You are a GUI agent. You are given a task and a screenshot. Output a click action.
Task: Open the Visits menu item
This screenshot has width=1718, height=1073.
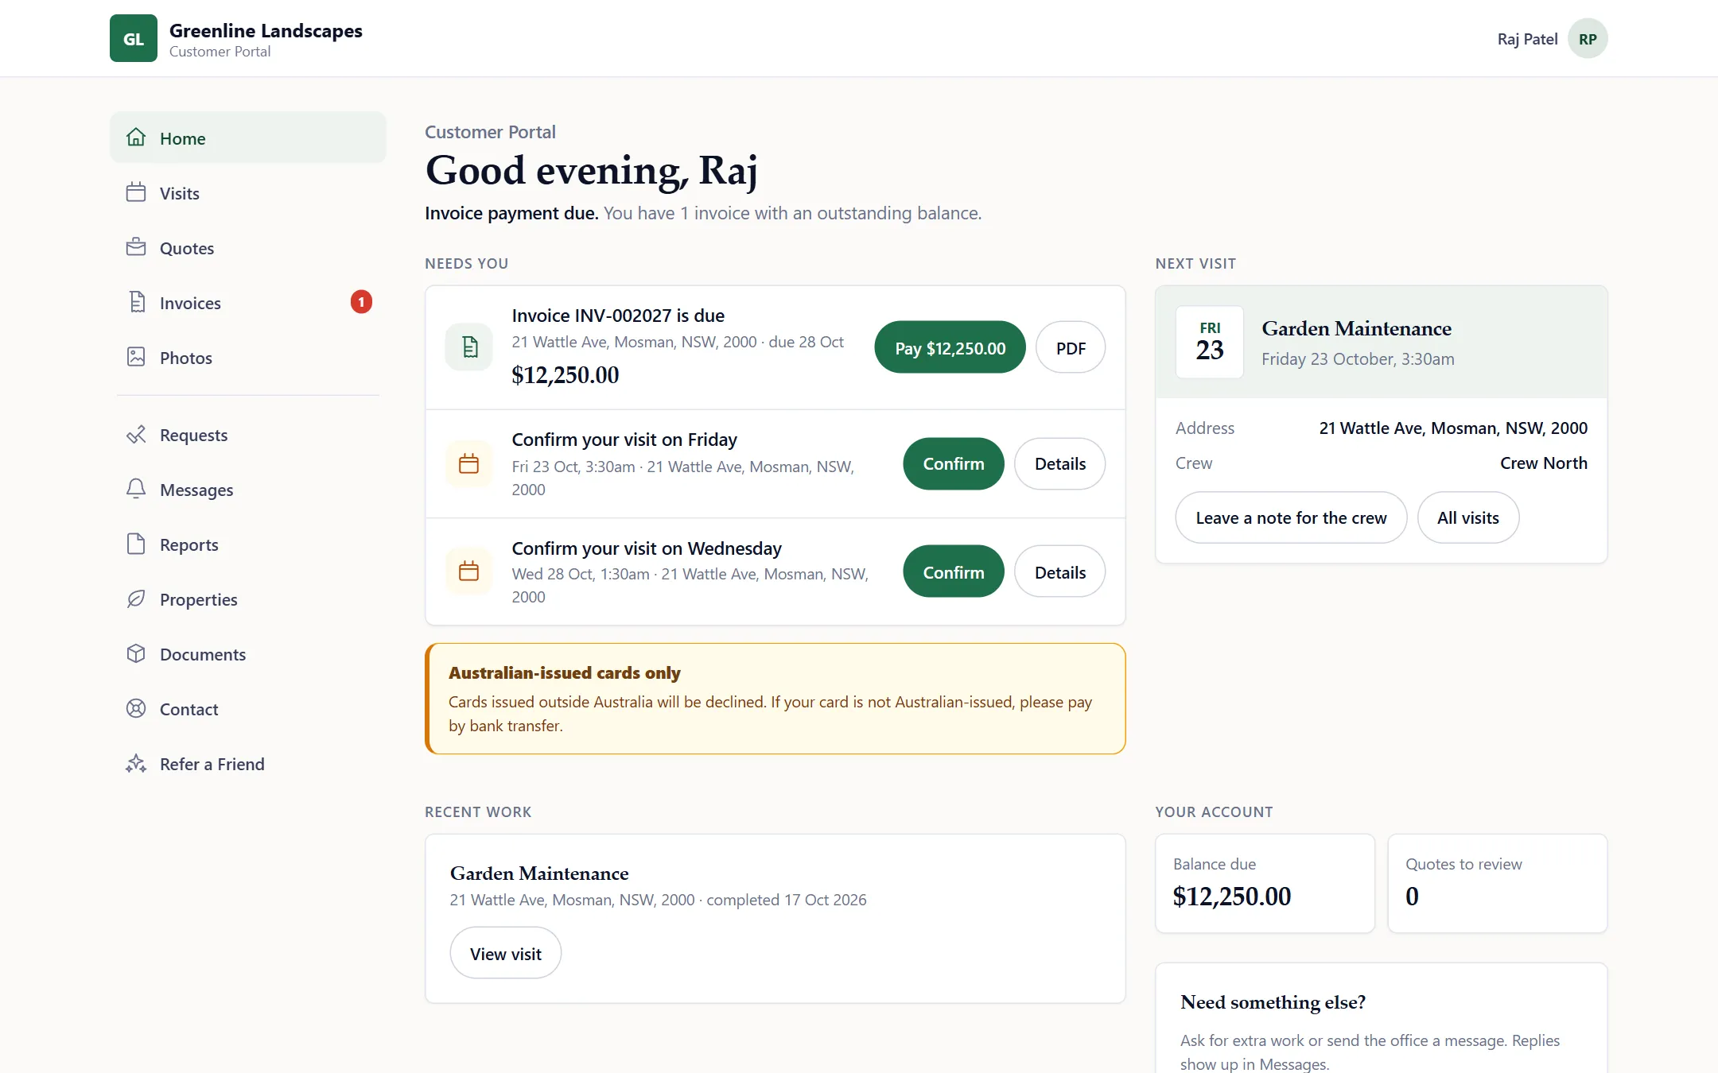[x=248, y=193]
